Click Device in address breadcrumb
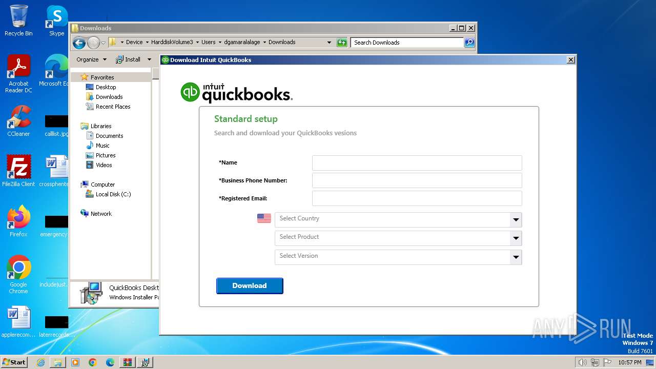 pos(134,43)
